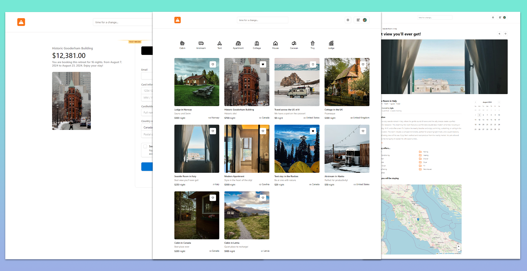Click the seaside window hero image
This screenshot has height=271, width=527.
click(444, 67)
